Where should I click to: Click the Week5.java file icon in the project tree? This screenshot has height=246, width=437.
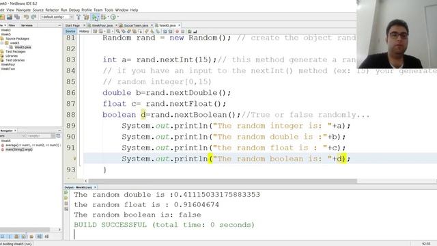11,47
